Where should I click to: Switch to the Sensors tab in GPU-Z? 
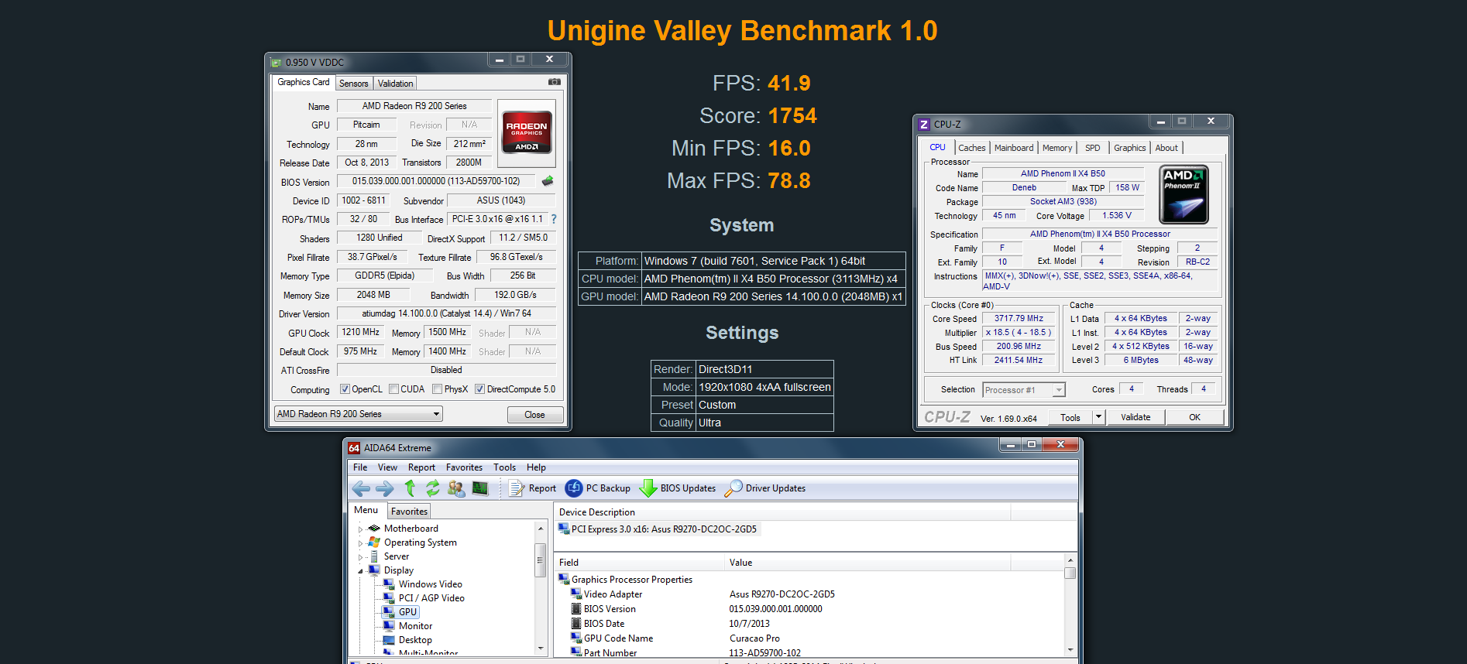click(354, 84)
